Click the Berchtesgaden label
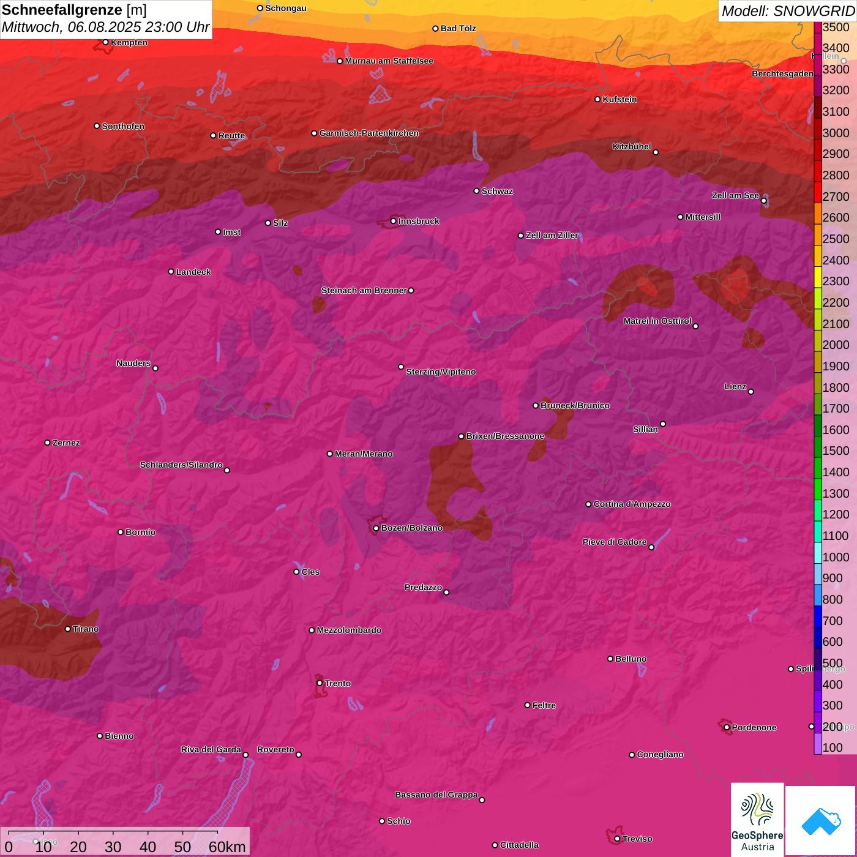Screen dimensions: 857x857 783,73
